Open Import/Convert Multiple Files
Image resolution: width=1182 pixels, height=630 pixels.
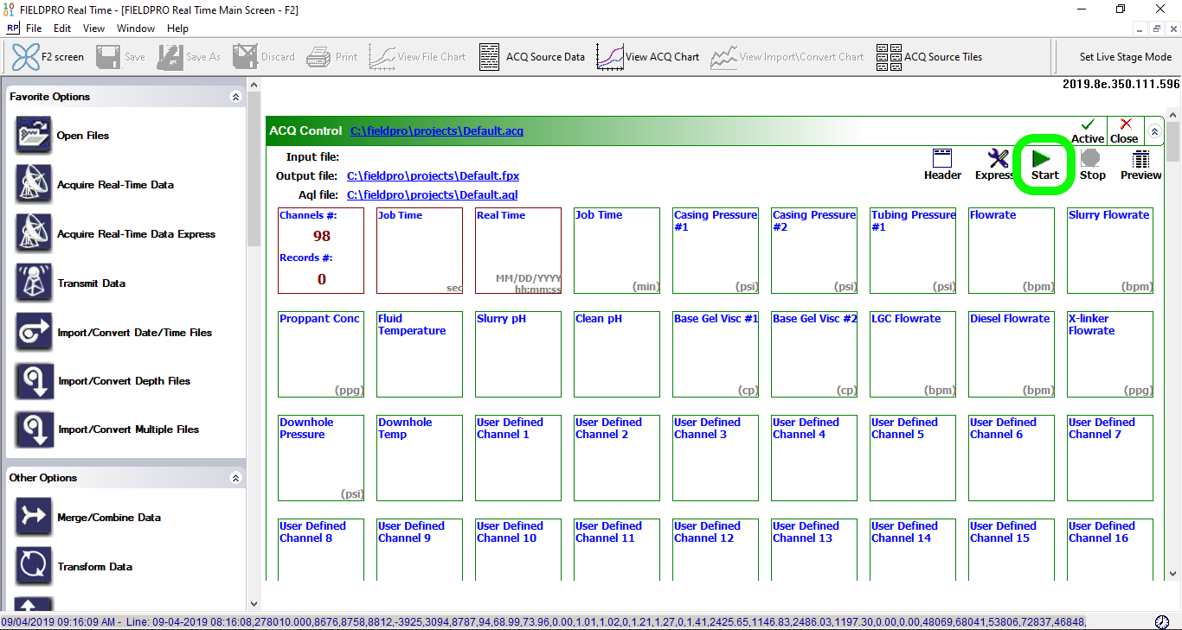click(x=33, y=430)
